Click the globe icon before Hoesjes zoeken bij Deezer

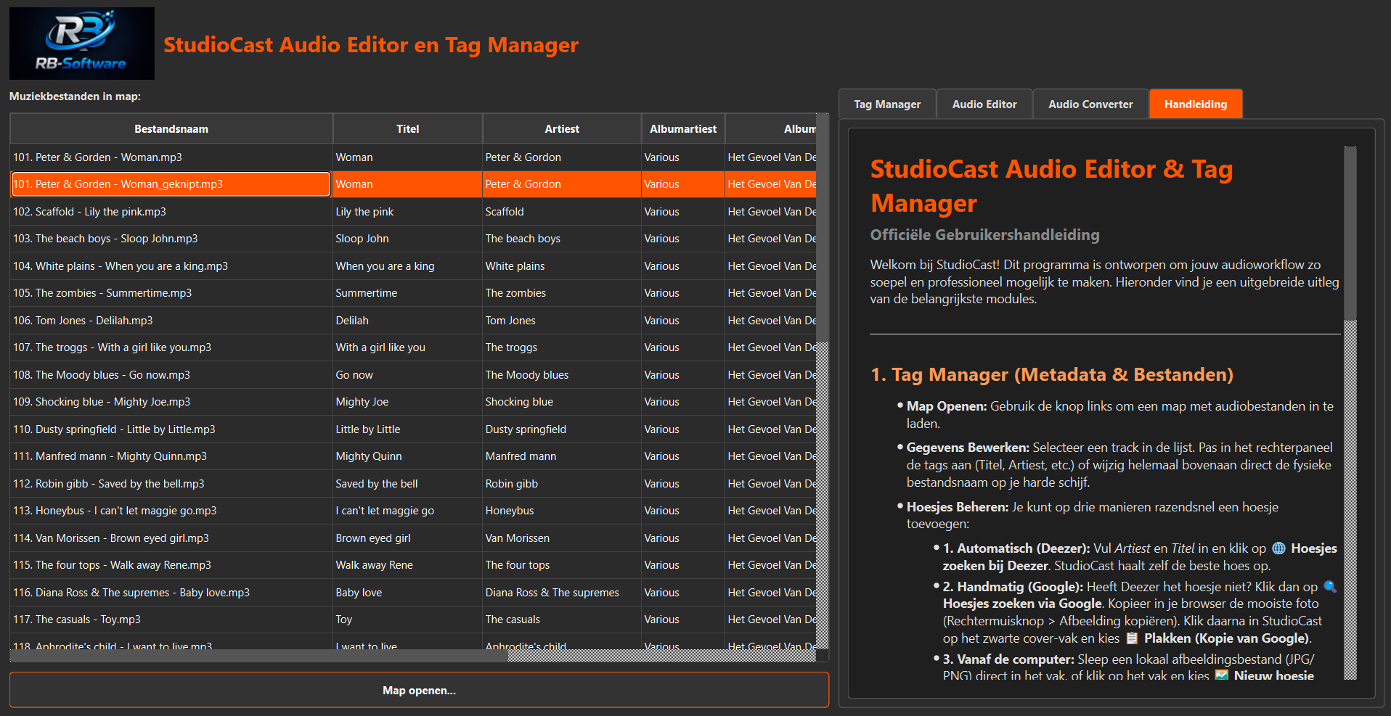point(1278,548)
